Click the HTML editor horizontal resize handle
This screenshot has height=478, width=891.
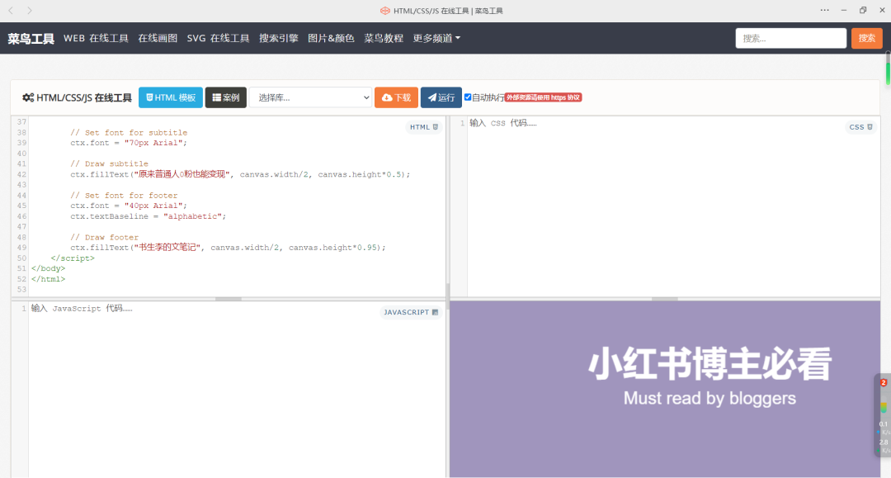[229, 298]
